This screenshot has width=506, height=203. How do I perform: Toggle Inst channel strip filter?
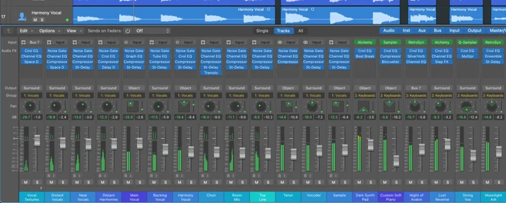click(406, 31)
